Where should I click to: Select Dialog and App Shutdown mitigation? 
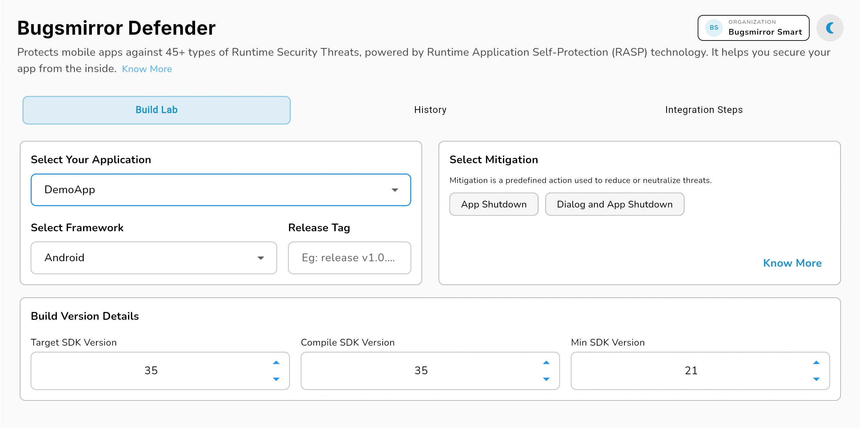615,204
